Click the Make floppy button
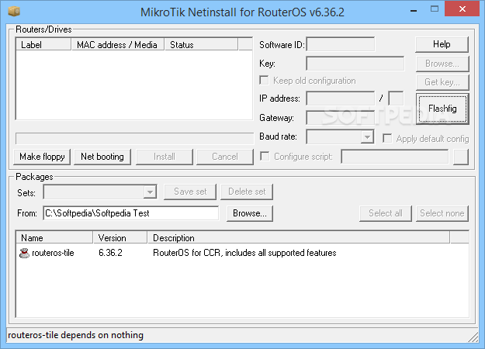The height and width of the screenshot is (349, 485). [x=42, y=157]
